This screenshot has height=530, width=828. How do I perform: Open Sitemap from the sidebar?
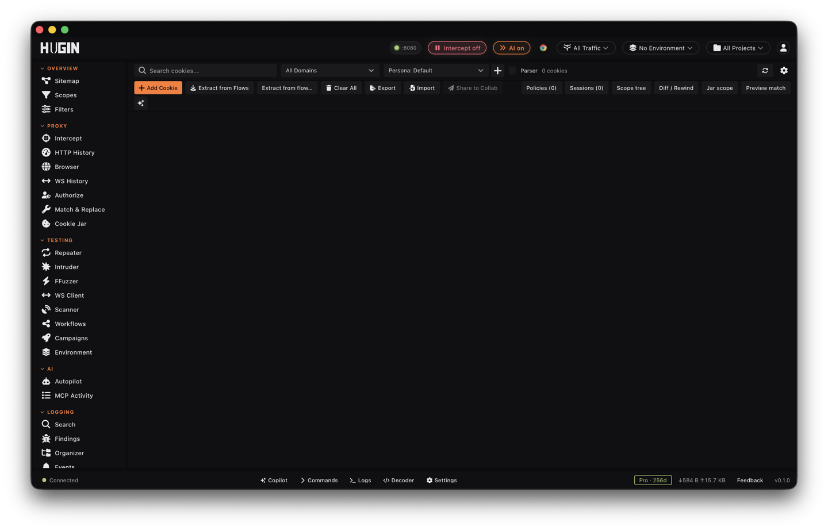coord(67,81)
